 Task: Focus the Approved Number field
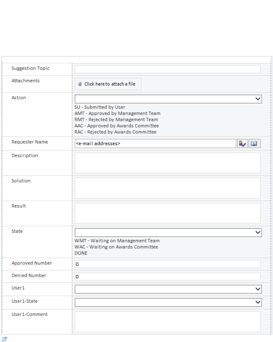[167, 264]
